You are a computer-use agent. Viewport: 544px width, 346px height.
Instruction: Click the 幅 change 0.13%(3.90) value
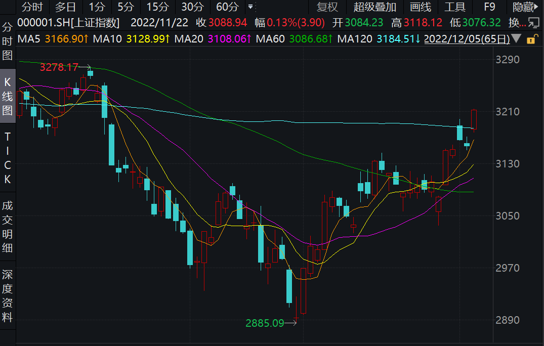click(x=296, y=23)
